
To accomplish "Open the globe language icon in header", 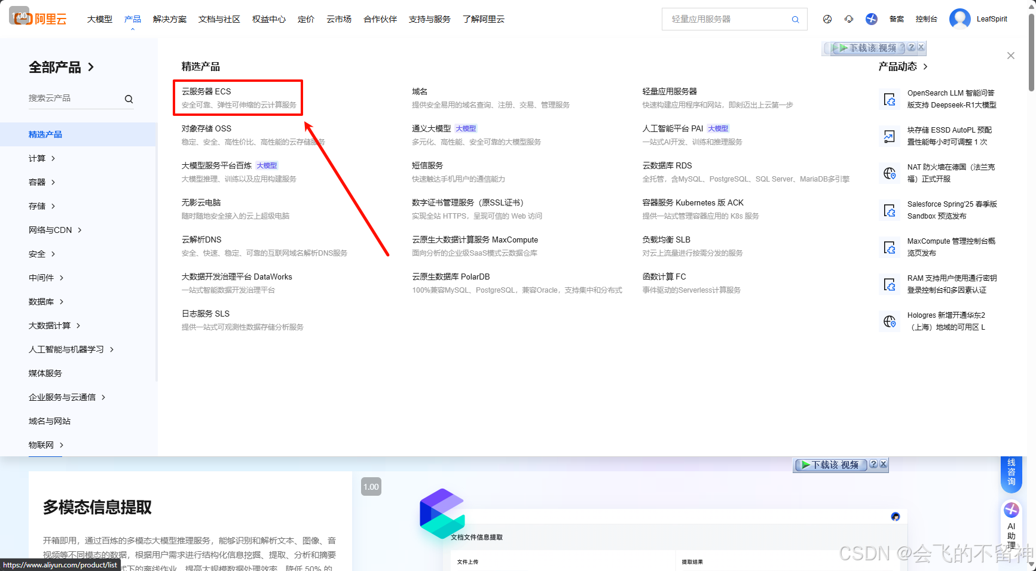I will 827,19.
